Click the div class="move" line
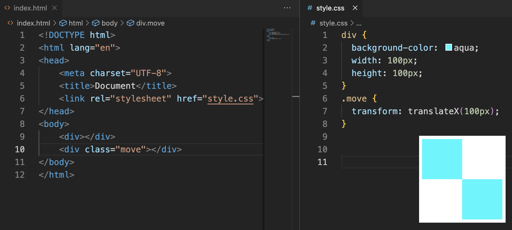Viewport: 512px width, 230px height. (120, 149)
